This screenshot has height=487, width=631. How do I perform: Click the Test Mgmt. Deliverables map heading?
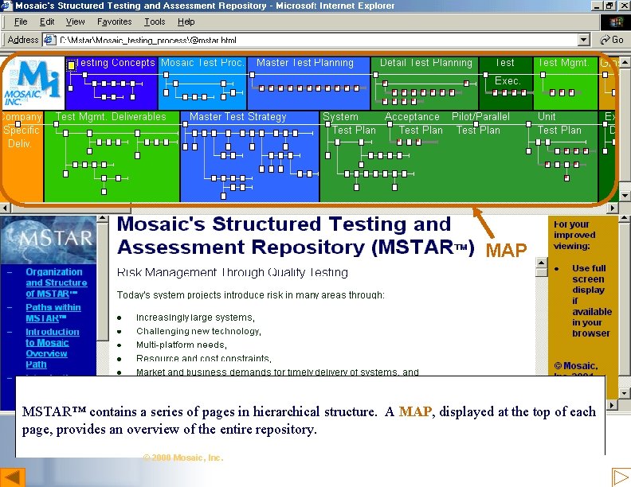click(x=111, y=116)
